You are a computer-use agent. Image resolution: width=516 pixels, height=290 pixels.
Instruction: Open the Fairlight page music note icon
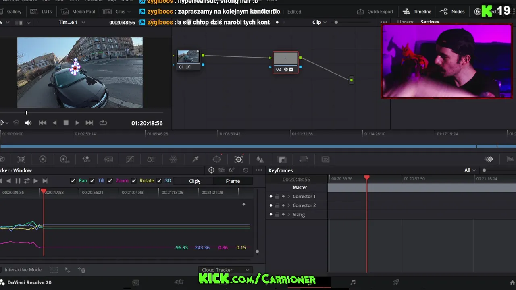coord(353,282)
